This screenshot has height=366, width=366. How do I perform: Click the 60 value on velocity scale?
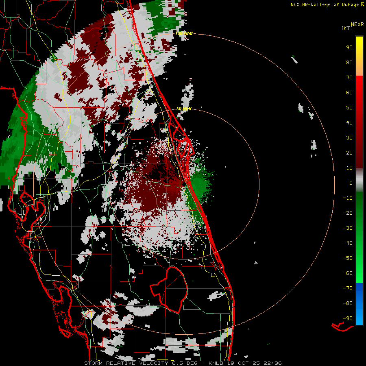(x=349, y=92)
